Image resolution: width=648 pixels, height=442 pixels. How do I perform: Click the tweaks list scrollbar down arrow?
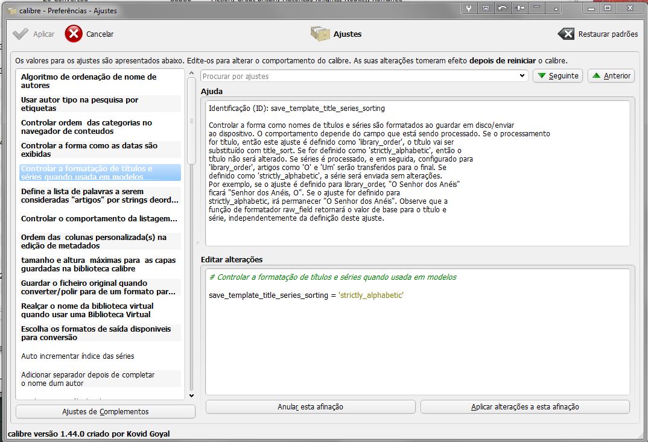coord(191,396)
